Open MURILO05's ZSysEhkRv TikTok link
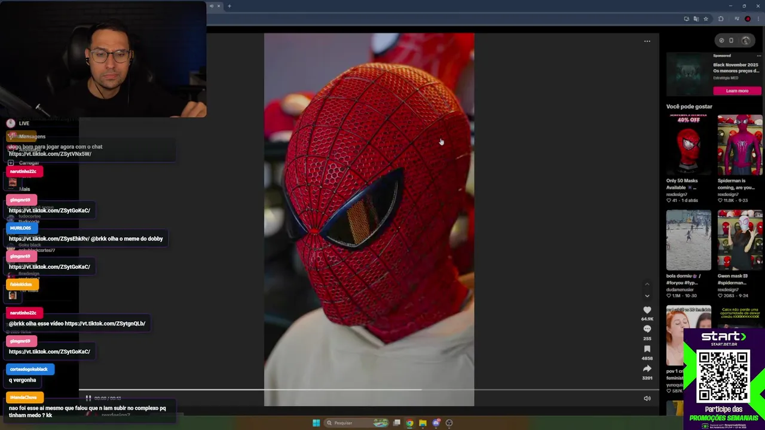The height and width of the screenshot is (430, 765). click(48, 238)
